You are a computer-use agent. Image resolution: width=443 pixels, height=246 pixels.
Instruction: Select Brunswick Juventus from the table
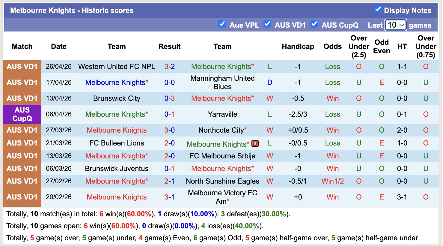click(116, 169)
